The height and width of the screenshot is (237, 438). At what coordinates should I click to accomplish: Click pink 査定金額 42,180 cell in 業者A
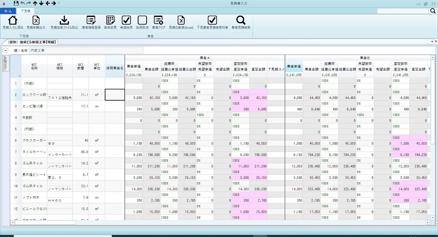coord(258,98)
